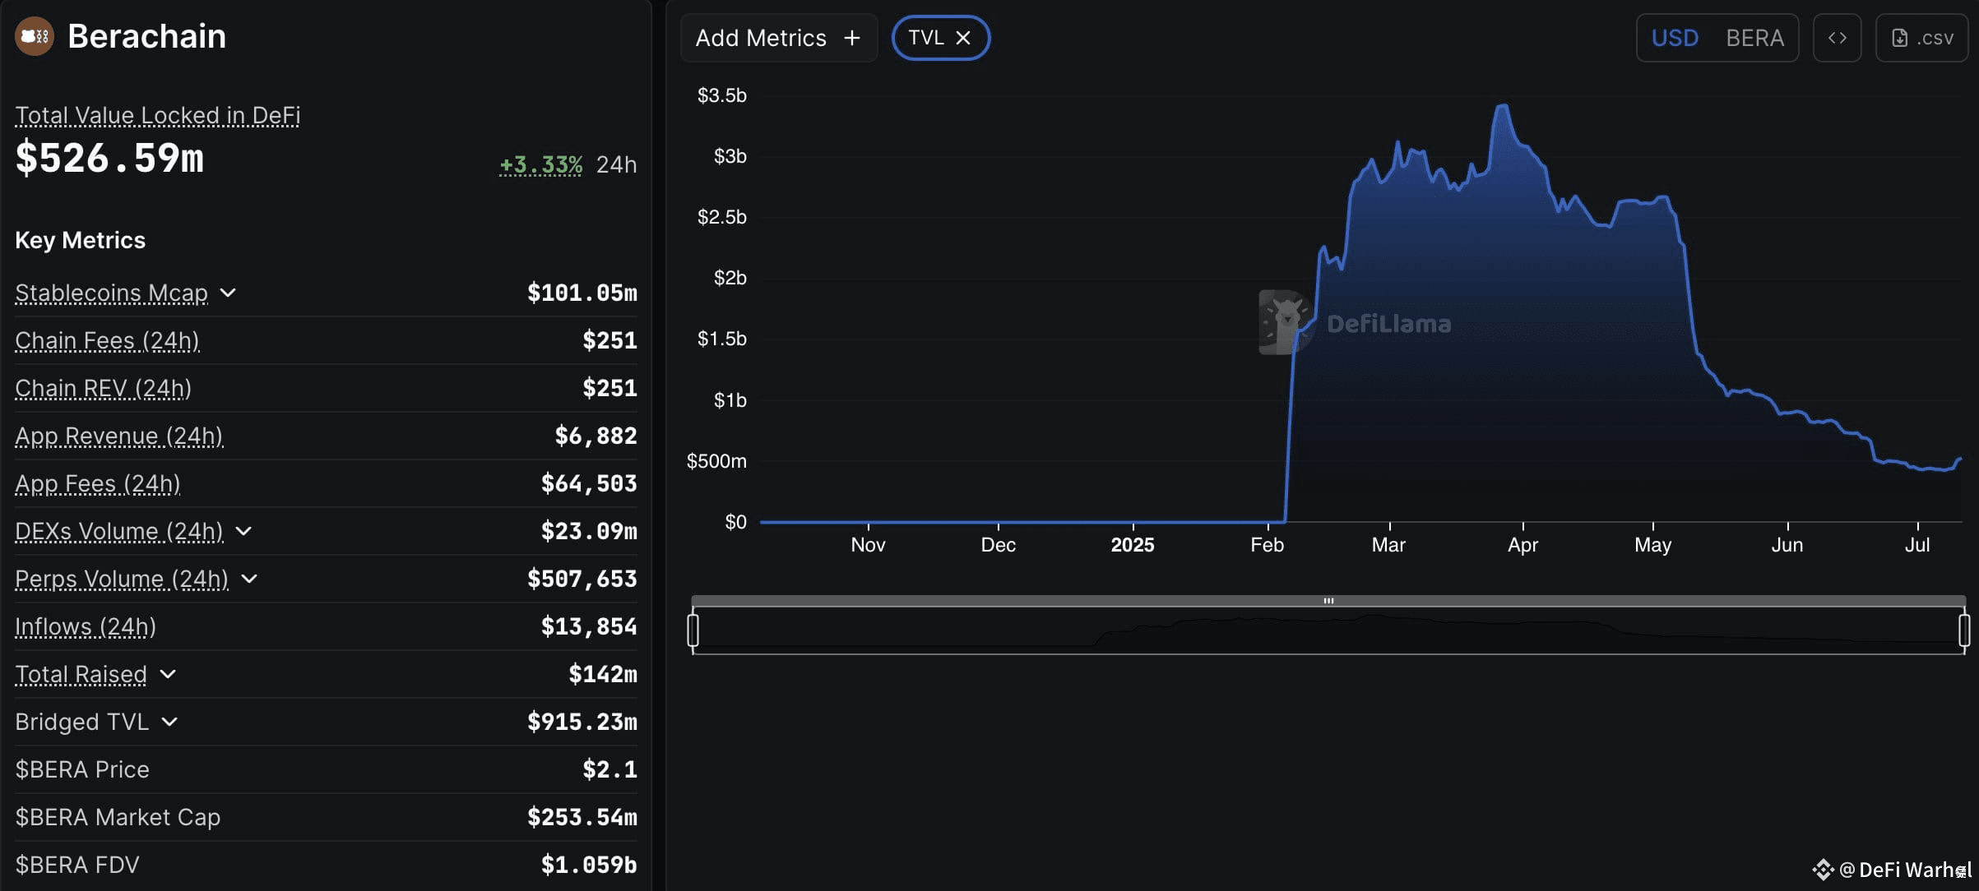Click the $2.1 BERA price value
This screenshot has width=1979, height=891.
click(609, 769)
